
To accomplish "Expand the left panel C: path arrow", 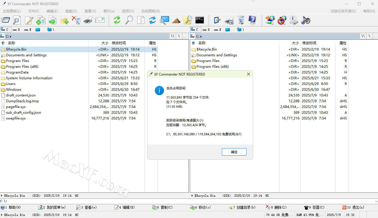I will point(11,36).
